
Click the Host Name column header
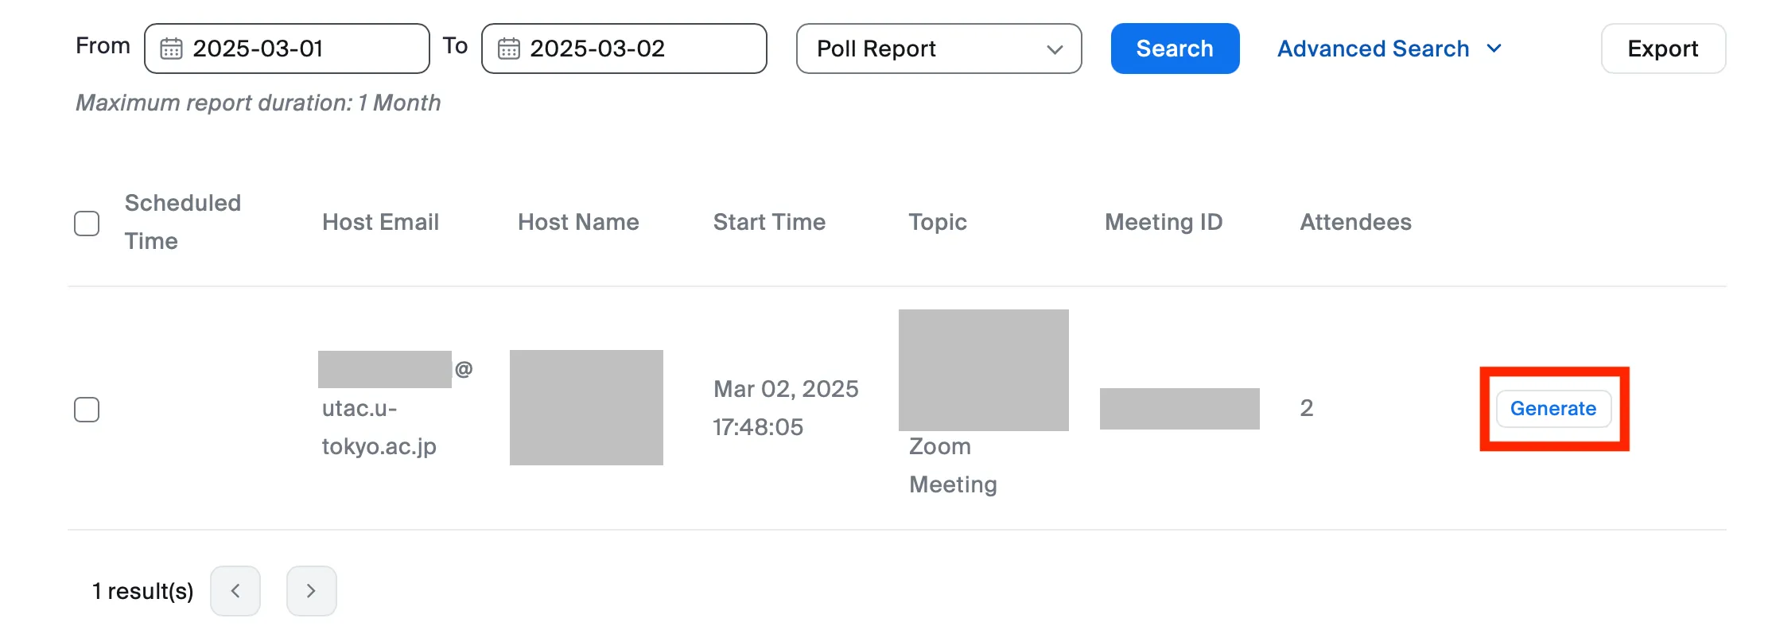(x=578, y=222)
